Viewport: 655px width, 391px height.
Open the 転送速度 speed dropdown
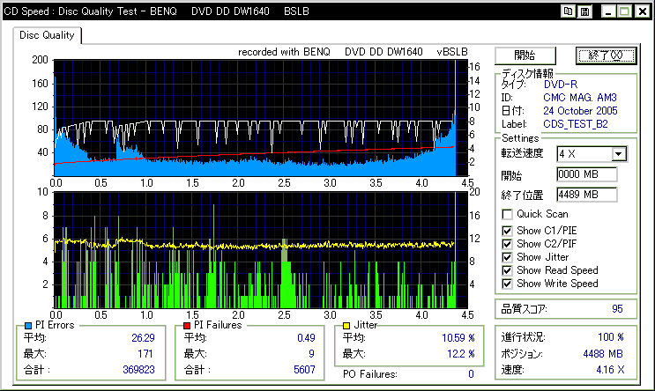click(618, 154)
